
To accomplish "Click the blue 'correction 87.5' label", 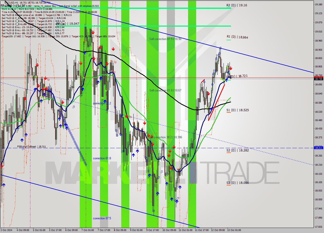I will pyautogui.click(x=102, y=218).
